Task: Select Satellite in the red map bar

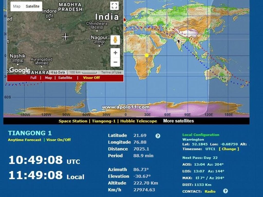Action: point(65,78)
